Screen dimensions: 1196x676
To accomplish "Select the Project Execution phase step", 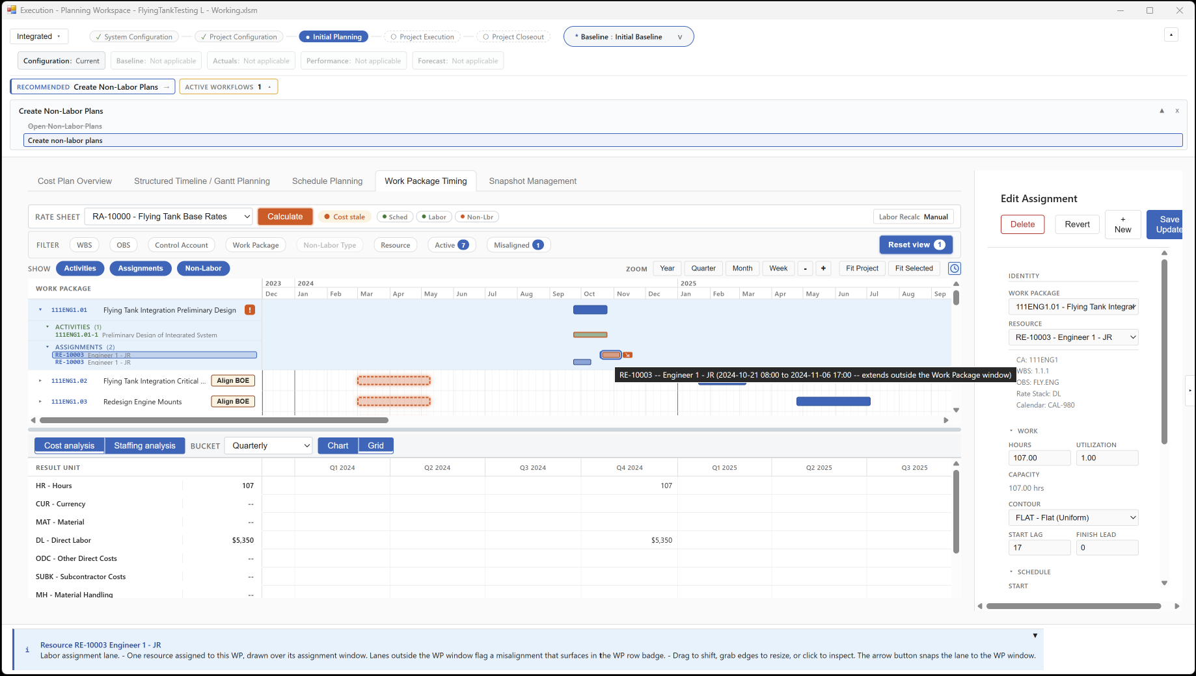I will coord(422,37).
